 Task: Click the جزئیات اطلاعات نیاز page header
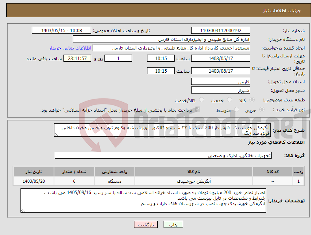pyautogui.click(x=282, y=11)
